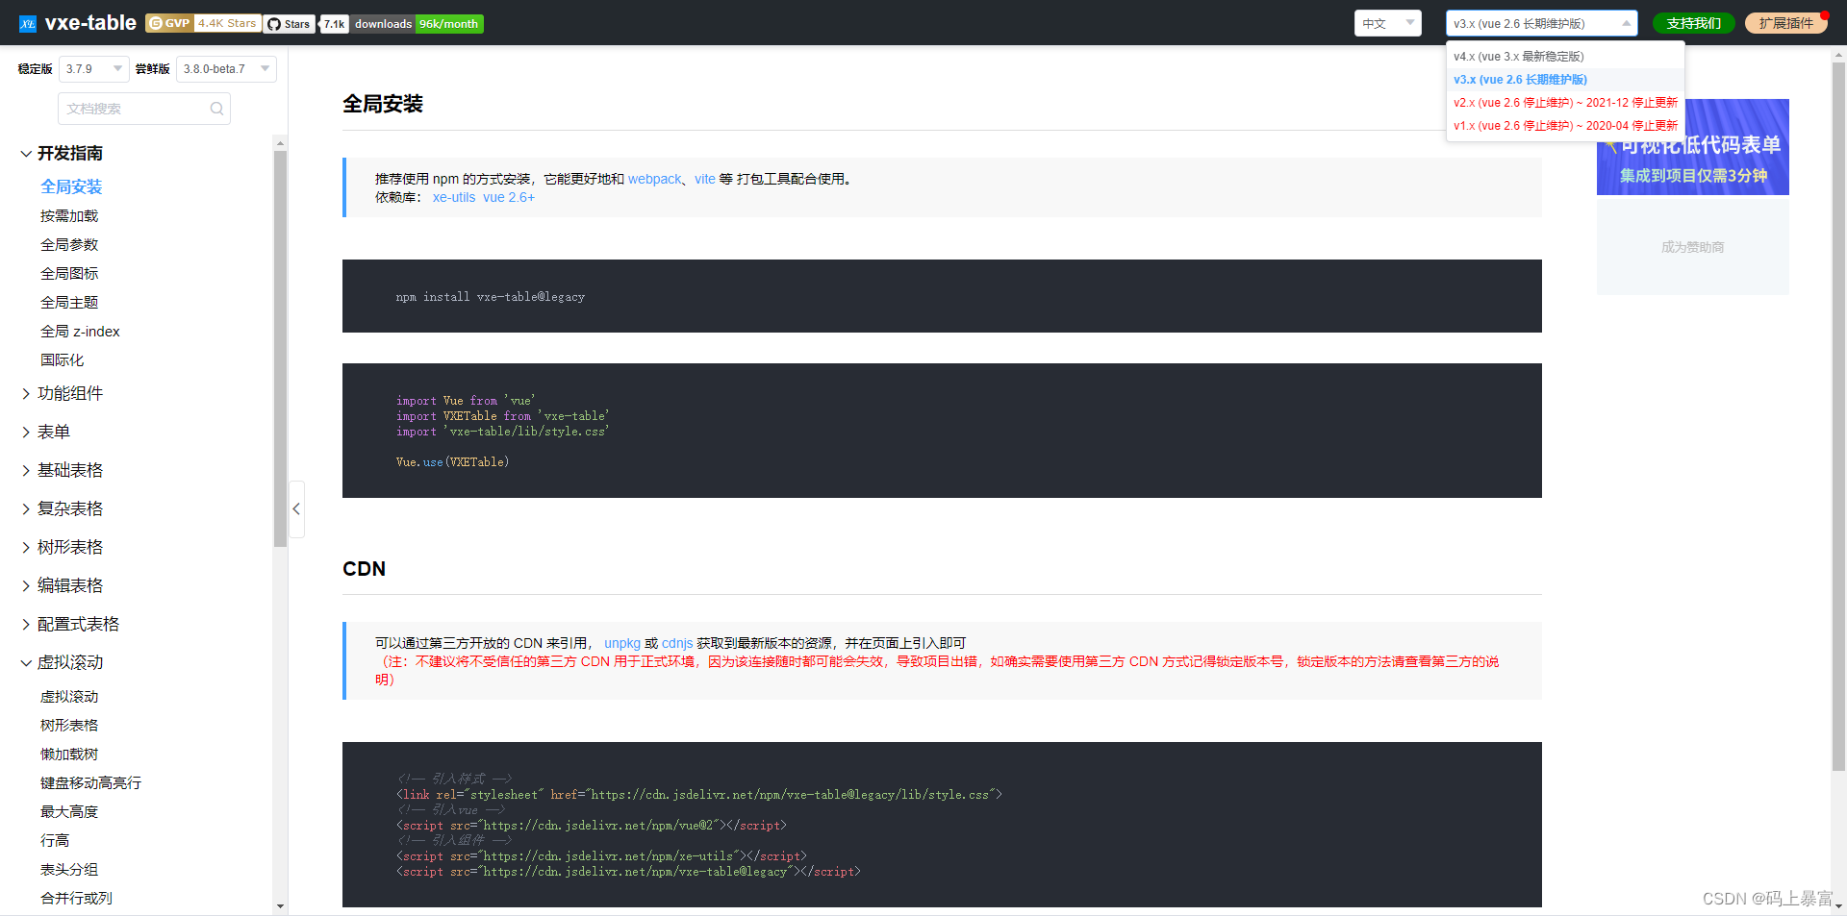The image size is (1847, 916).
Task: Open the 行高 sidebar page
Action: point(55,841)
